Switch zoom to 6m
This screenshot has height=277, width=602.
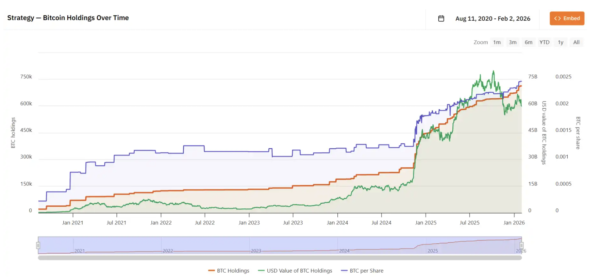[528, 42]
